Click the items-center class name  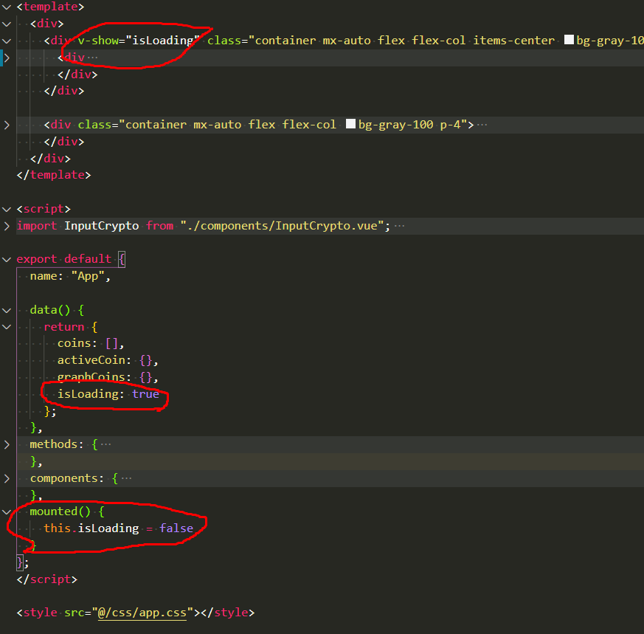point(514,41)
